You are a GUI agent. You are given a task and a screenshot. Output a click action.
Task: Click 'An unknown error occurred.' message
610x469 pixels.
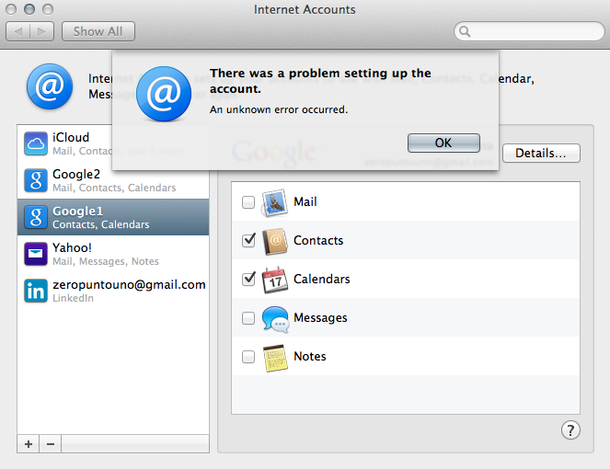(279, 109)
